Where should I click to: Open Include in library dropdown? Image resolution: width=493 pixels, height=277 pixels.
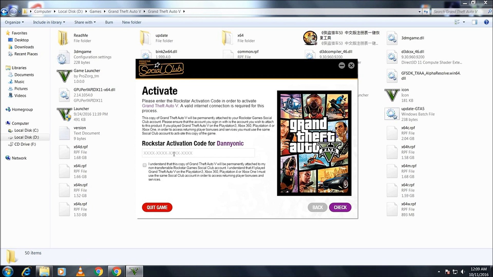pos(49,22)
